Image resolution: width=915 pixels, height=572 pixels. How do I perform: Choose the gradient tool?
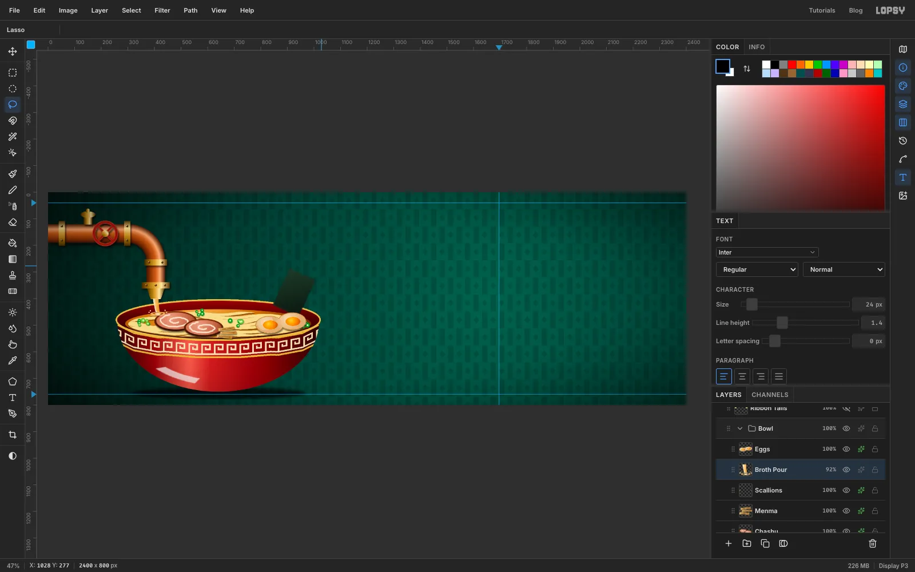13,259
